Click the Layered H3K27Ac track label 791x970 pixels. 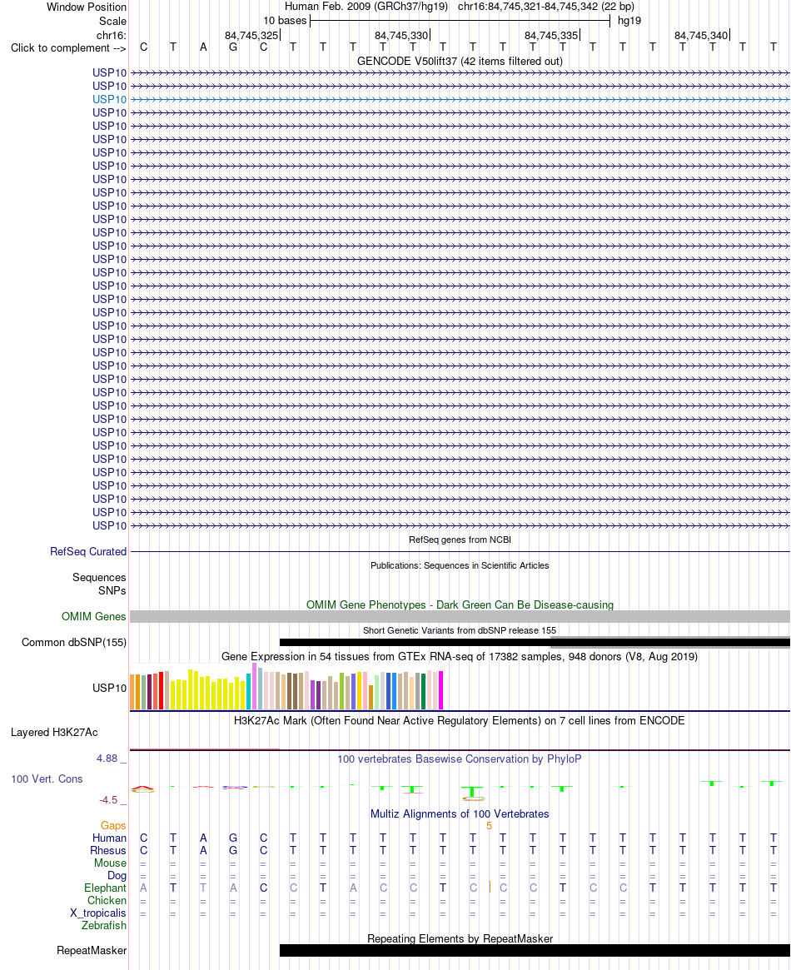tap(54, 733)
